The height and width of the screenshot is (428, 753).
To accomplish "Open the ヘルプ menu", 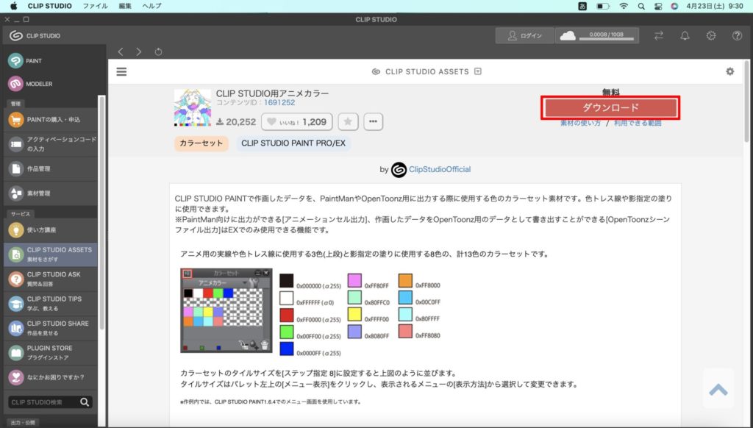I will point(151,6).
